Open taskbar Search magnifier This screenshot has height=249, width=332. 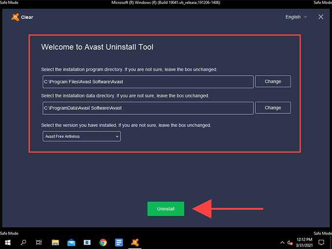23,242
